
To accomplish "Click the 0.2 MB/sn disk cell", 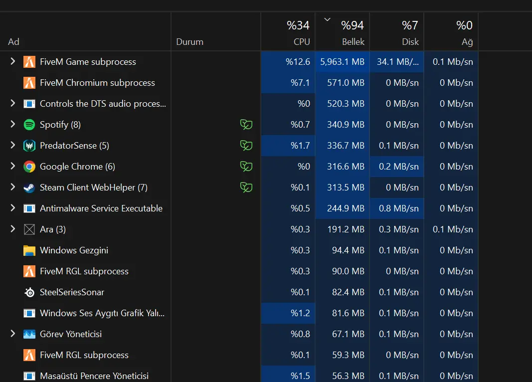I will [396, 167].
